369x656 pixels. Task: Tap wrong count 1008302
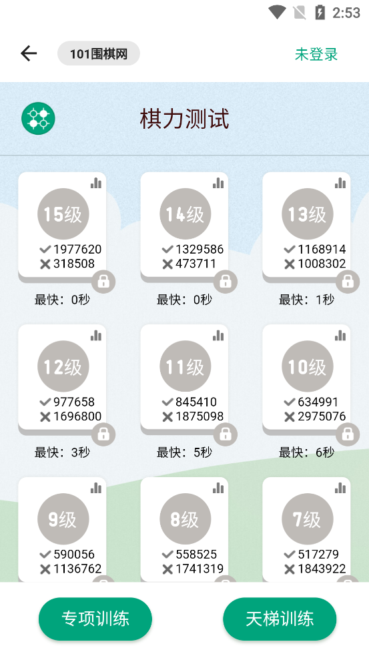322,264
